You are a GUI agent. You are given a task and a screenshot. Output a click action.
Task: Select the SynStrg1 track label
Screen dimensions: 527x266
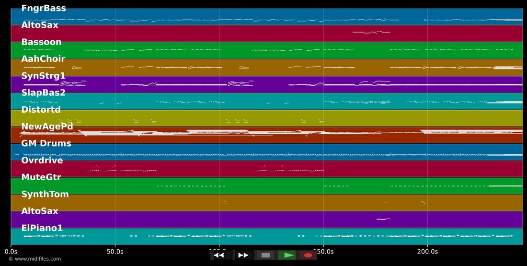click(43, 76)
